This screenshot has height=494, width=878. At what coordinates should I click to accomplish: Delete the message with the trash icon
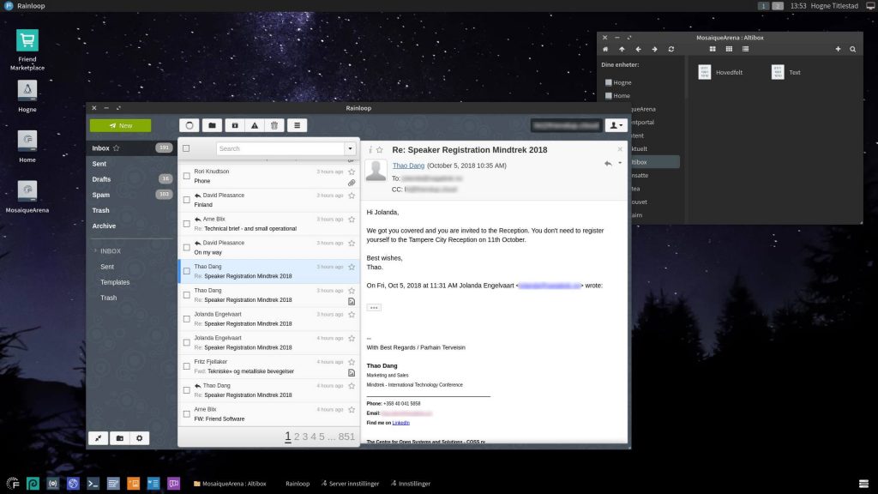tap(274, 125)
